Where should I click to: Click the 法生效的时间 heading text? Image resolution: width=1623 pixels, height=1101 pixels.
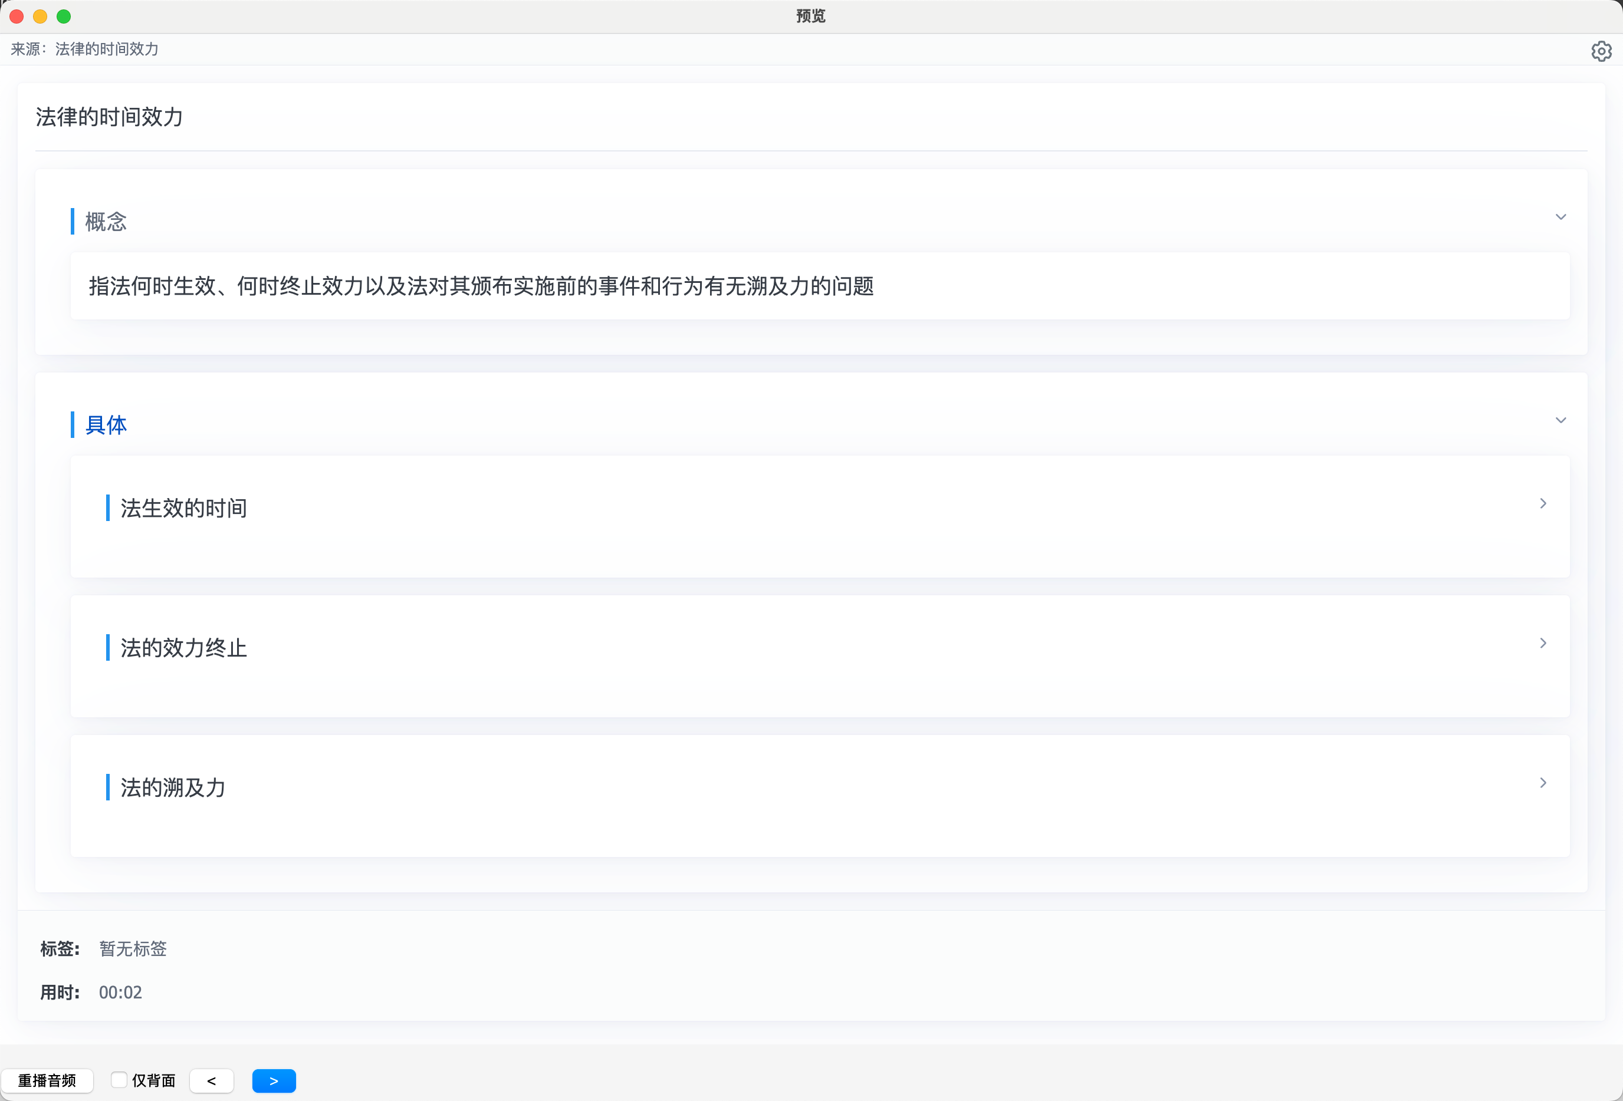point(183,508)
